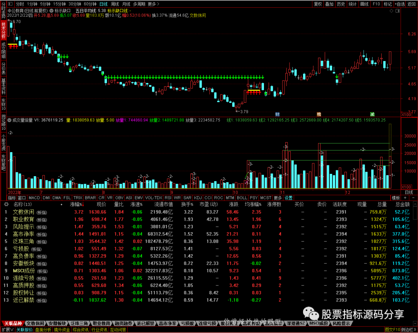Image resolution: width=418 pixels, height=333 pixels.
Task: Open the 融资融券 bottom sector tab
Action: 124,323
